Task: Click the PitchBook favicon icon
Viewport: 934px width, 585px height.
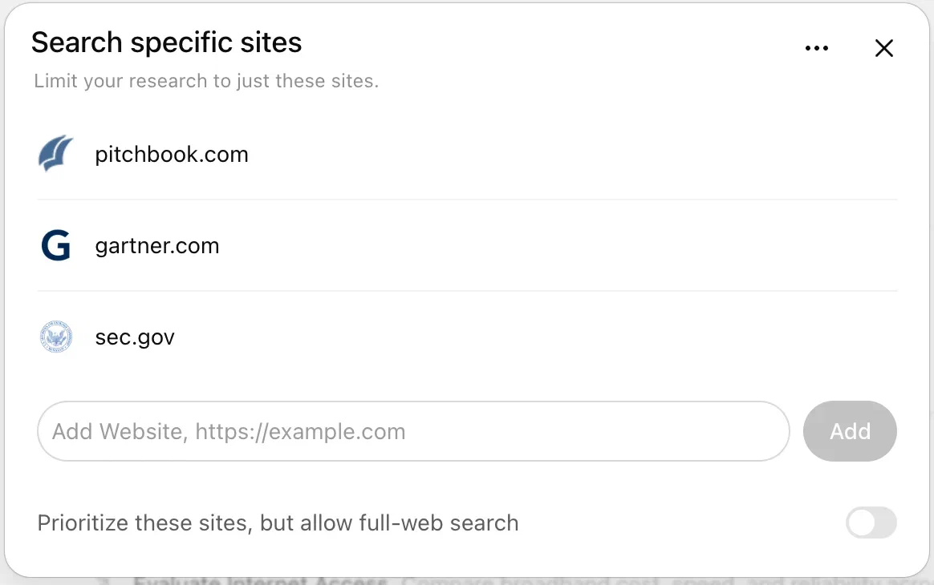Action: [56, 154]
